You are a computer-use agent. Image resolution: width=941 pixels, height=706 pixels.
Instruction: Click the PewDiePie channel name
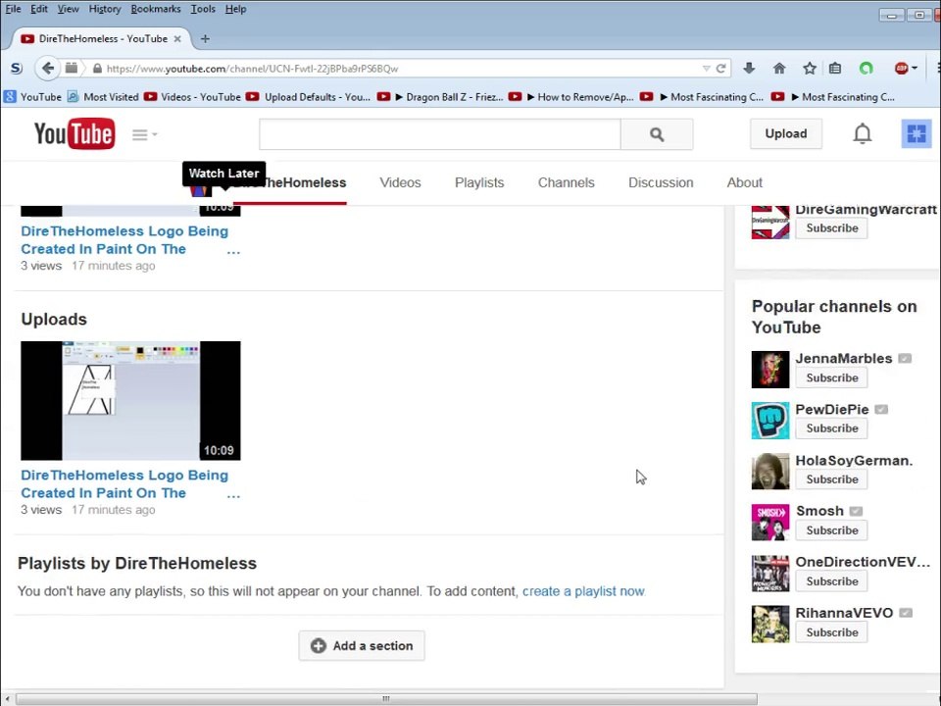[x=832, y=410]
